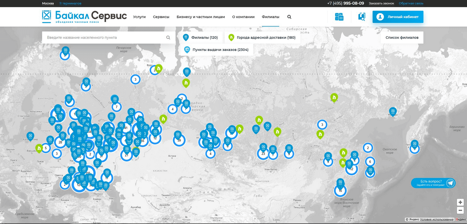
Task: Click search icon in locality input field
Action: [x=168, y=38]
